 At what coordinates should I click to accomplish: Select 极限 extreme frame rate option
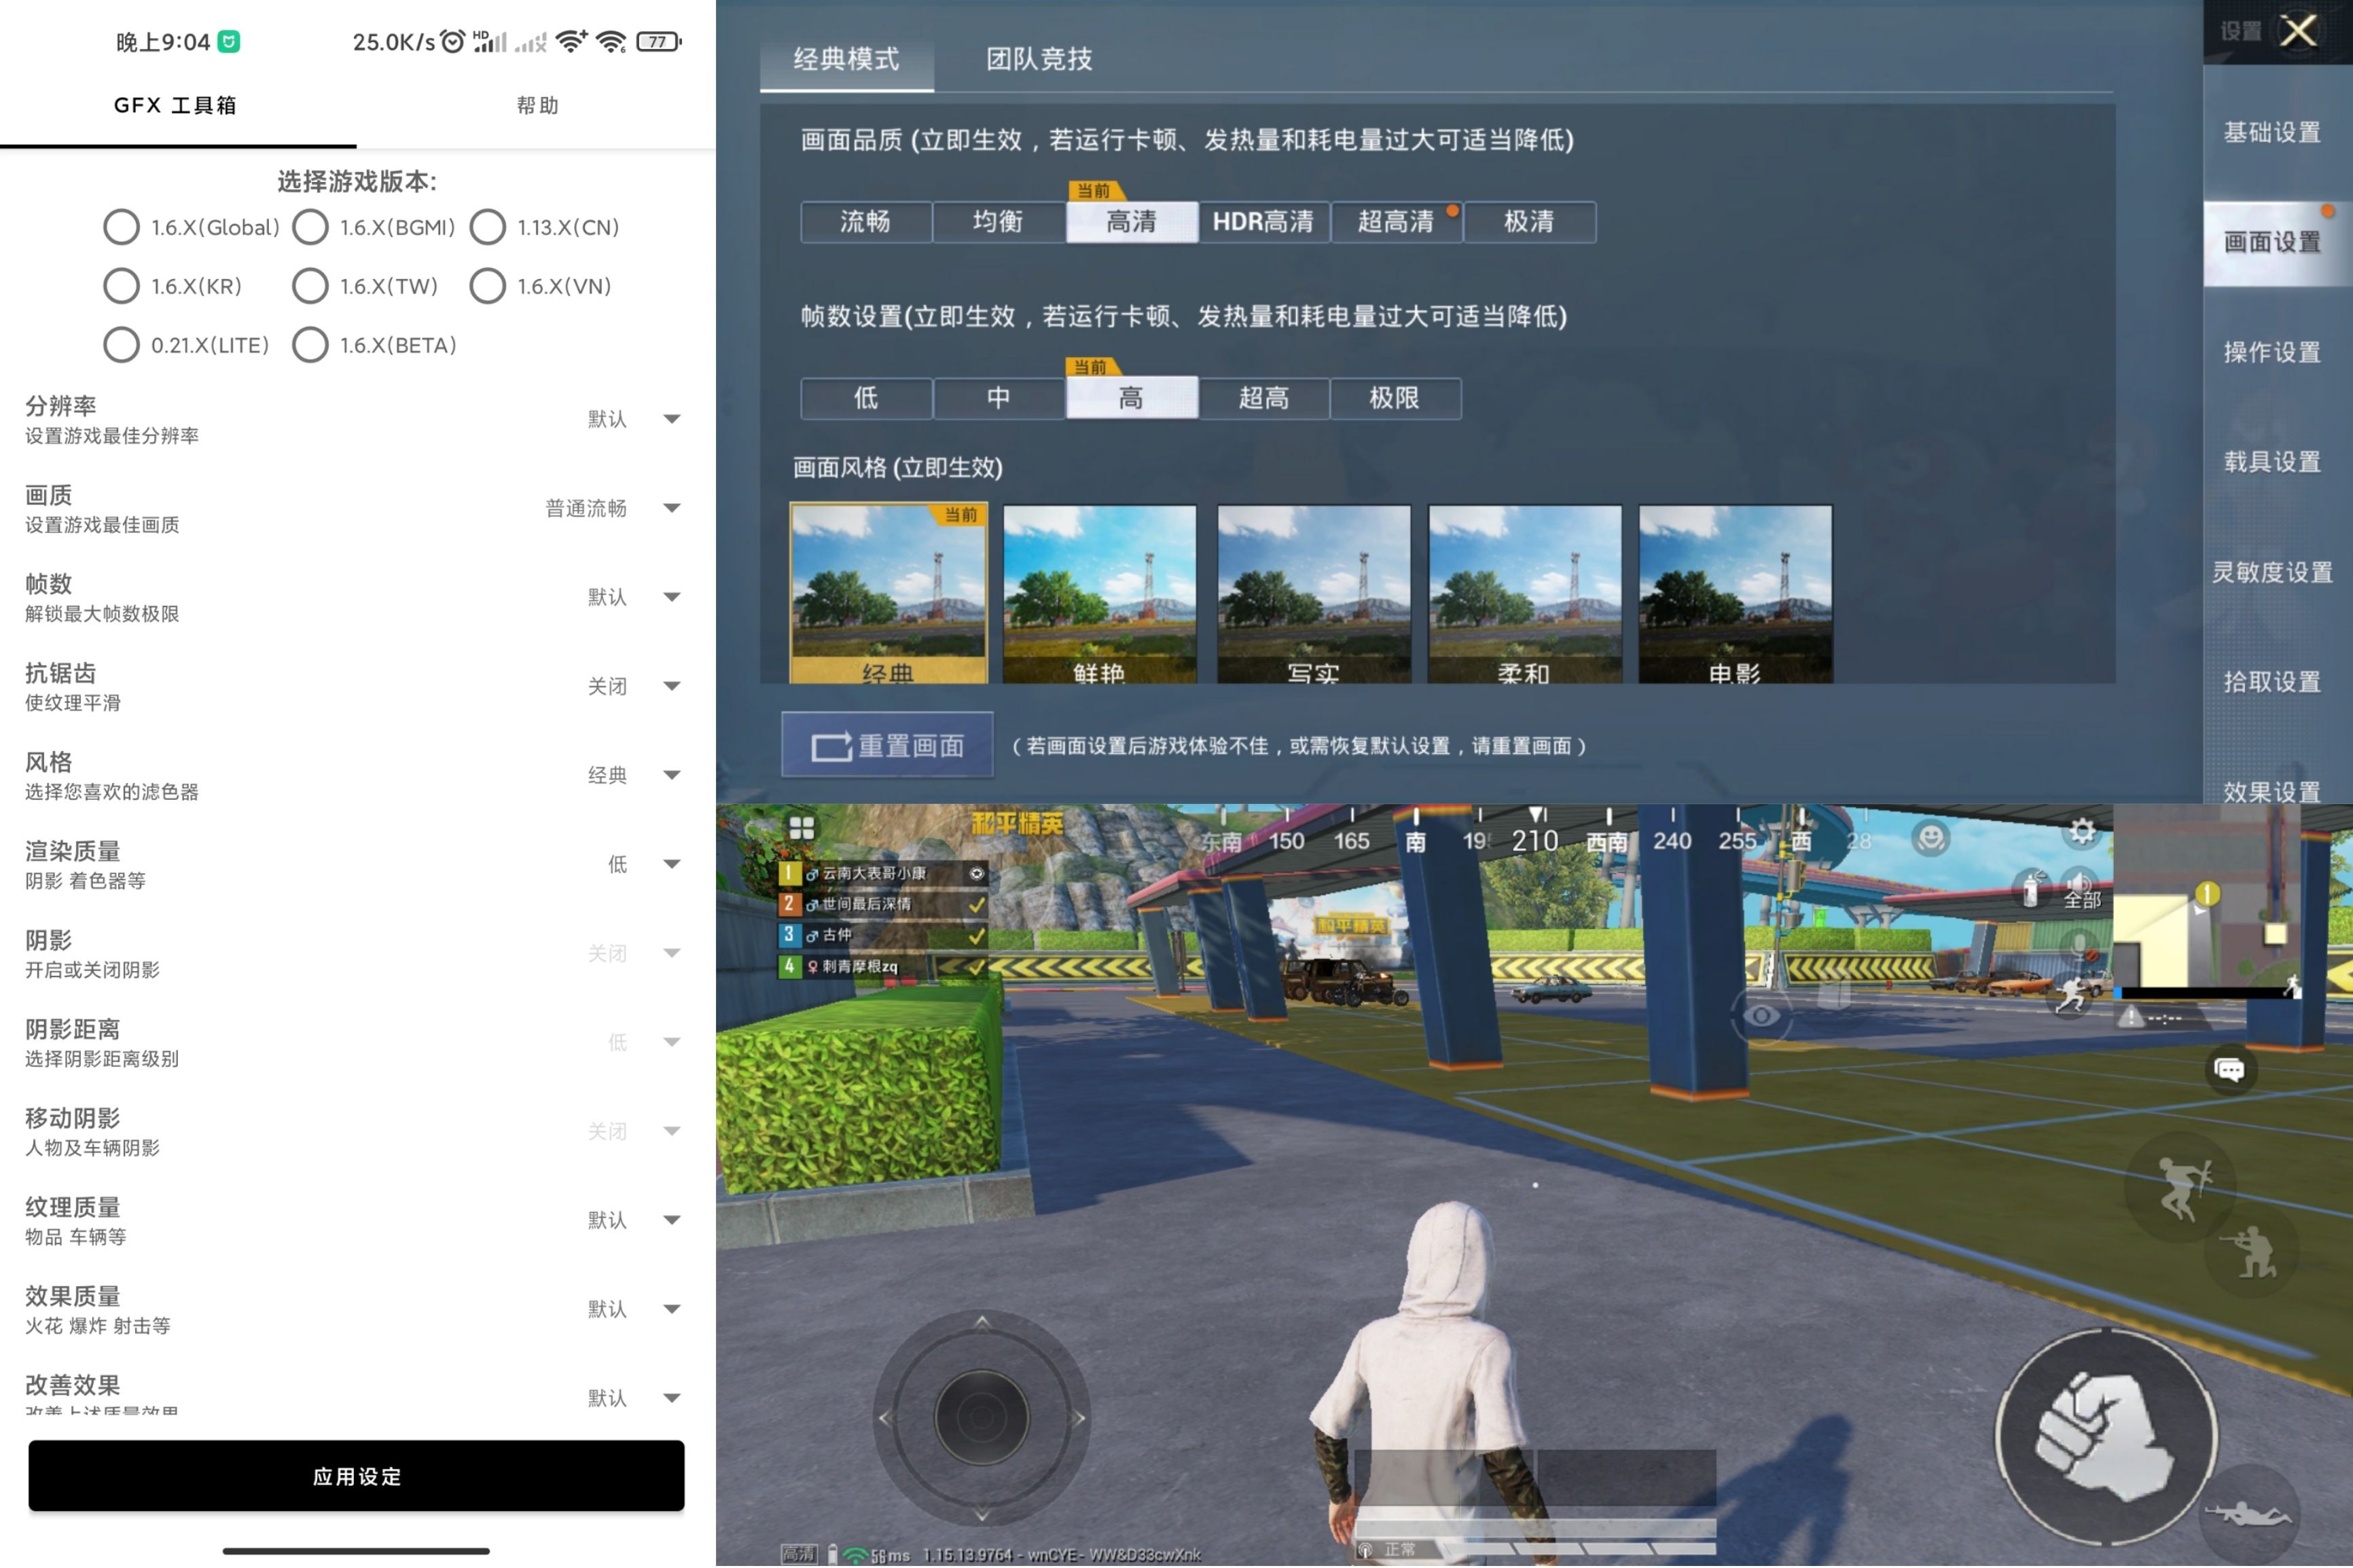[x=1392, y=395]
